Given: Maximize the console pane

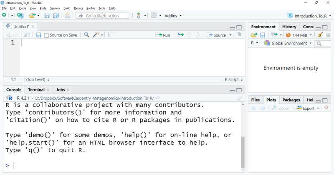Looking at the screenshot, I should (239, 90).
